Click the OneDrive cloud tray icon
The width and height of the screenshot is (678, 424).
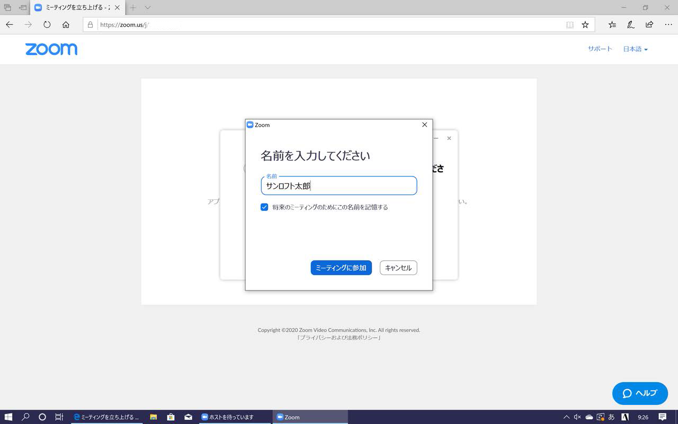(589, 417)
